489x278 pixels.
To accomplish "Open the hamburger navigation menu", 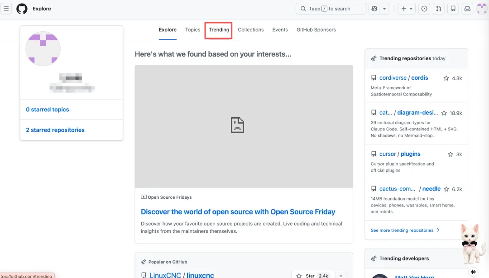I will coord(6,9).
